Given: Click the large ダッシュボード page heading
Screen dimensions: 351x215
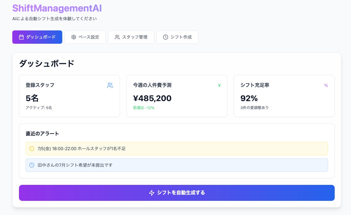Looking at the screenshot, I should pyautogui.click(x=47, y=63).
